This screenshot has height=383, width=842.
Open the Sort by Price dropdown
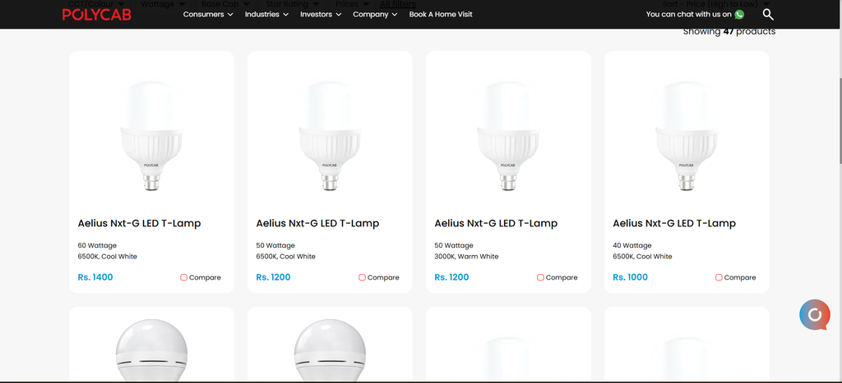(716, 4)
